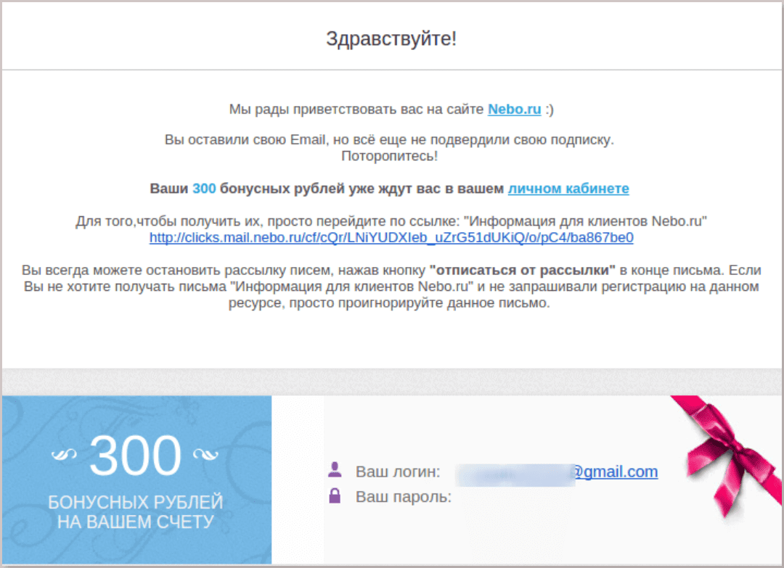Click the large 300 bonus number
Viewport: 784px width, 568px height.
tap(135, 456)
